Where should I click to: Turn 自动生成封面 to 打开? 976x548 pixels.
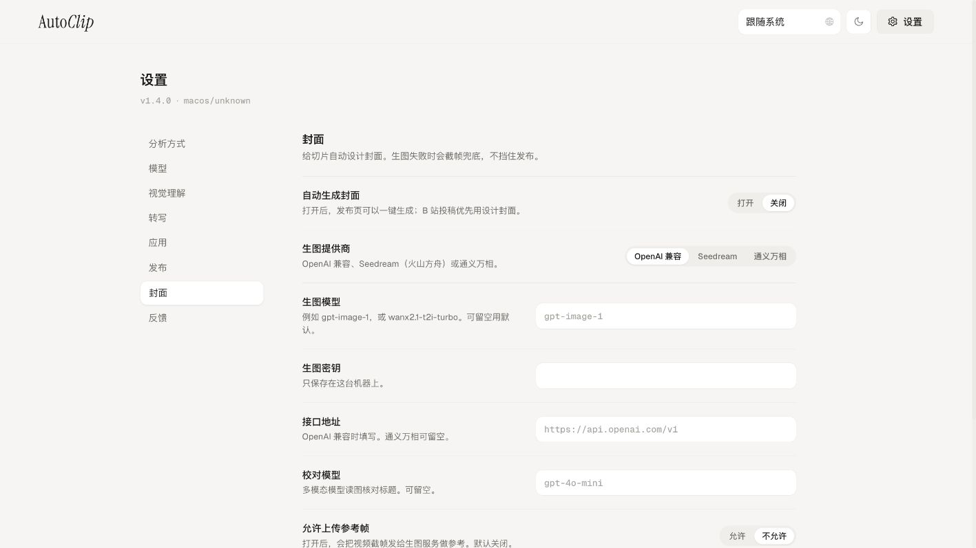[745, 203]
